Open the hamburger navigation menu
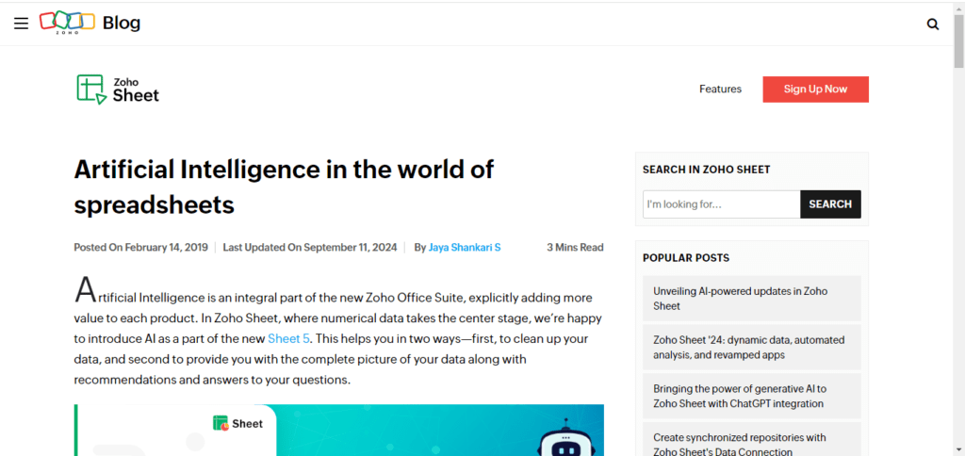Image resolution: width=965 pixels, height=456 pixels. coord(21,24)
